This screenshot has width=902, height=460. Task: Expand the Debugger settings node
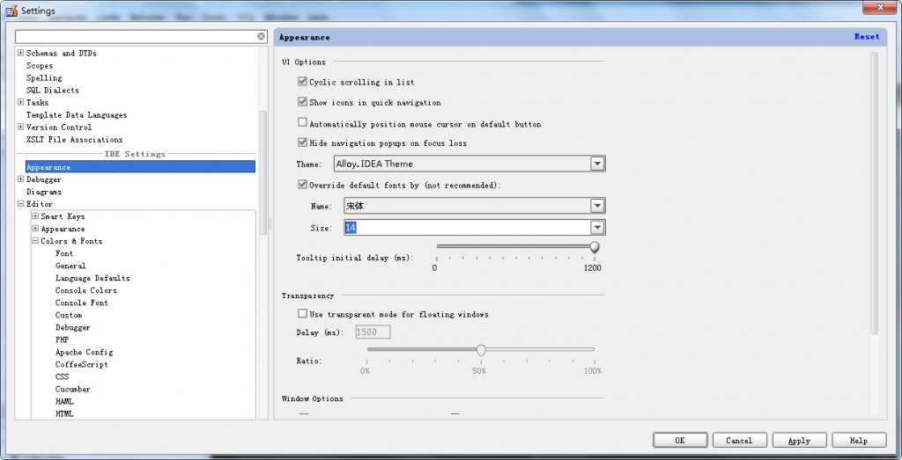coord(21,179)
